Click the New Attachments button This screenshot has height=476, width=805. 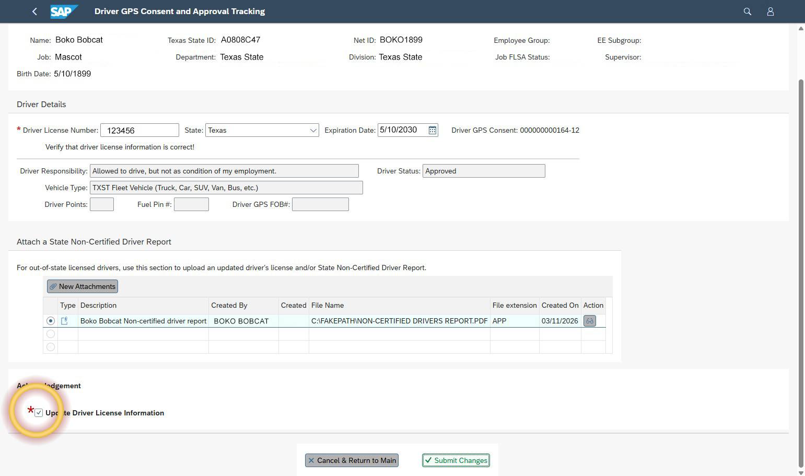pos(82,286)
